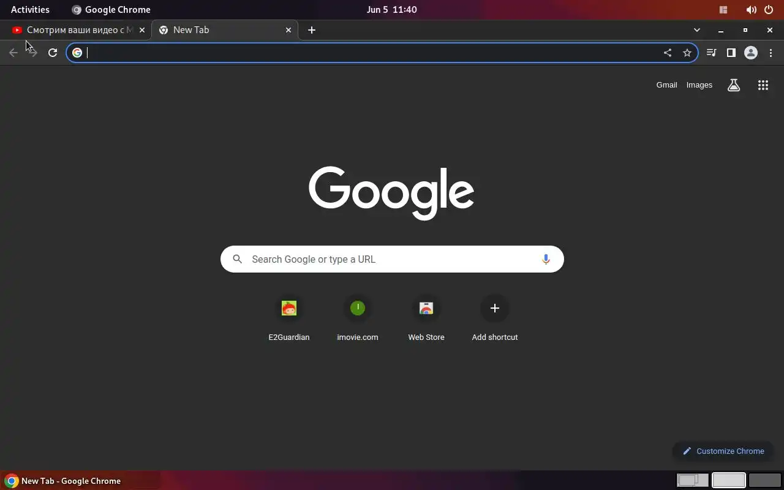The image size is (784, 490).
Task: Open Chrome's three-dot menu
Action: (x=771, y=53)
